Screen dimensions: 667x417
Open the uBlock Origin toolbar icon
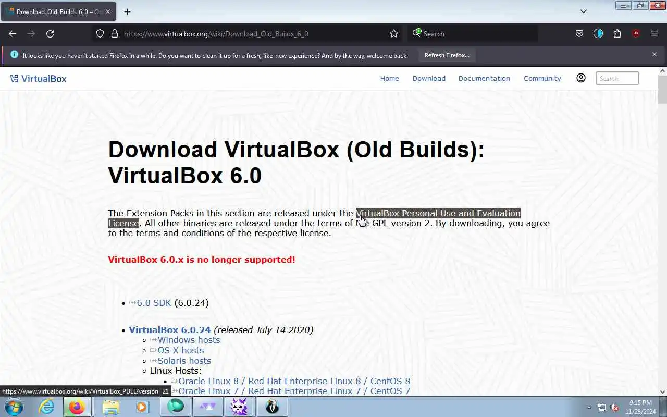pos(635,33)
